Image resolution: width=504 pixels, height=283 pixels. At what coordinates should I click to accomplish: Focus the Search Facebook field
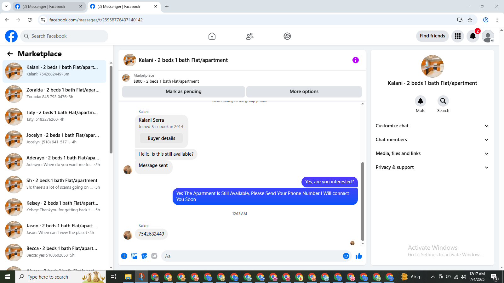click(64, 36)
